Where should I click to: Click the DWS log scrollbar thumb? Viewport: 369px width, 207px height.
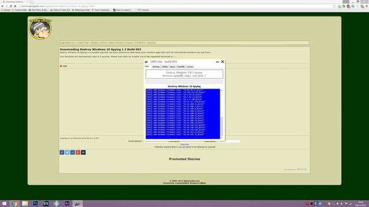pos(221,126)
